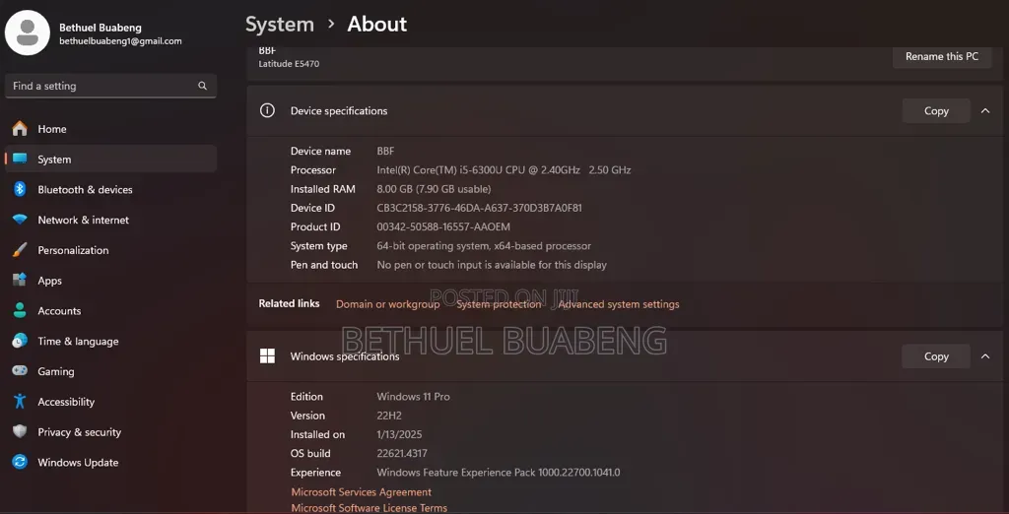Click the email bethuelbuabeng1@gmail.com

pos(120,41)
